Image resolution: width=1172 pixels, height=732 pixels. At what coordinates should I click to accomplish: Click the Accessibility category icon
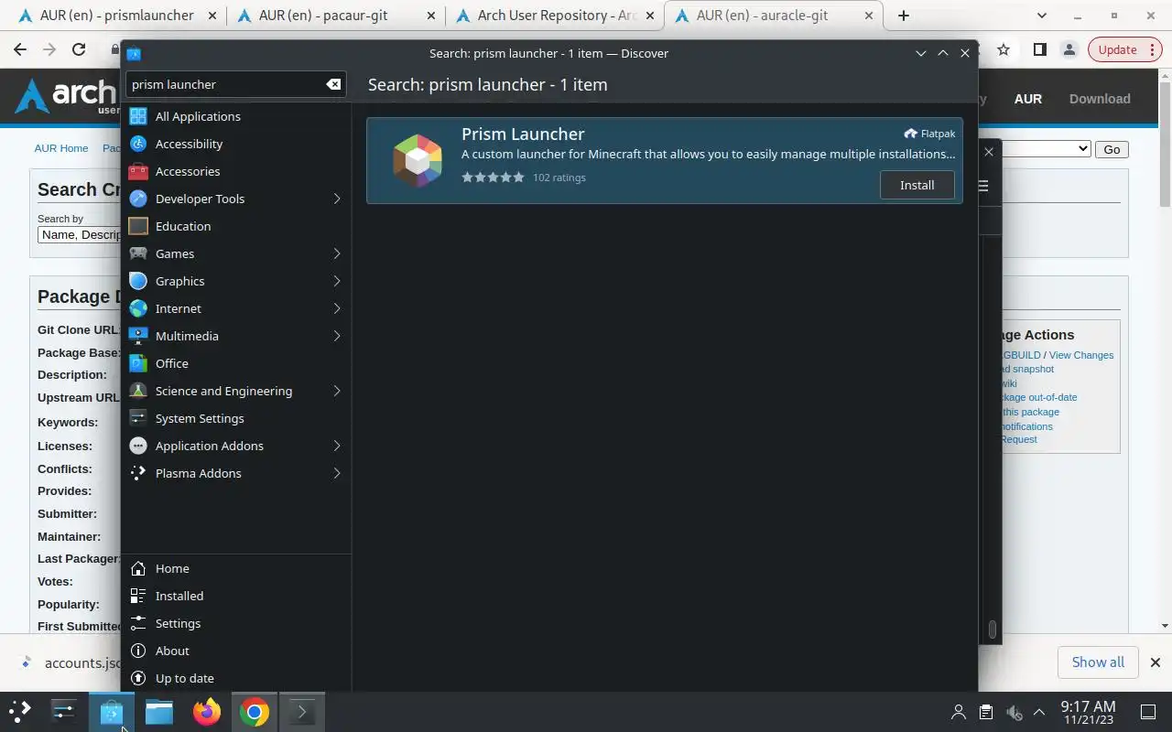coord(138,144)
